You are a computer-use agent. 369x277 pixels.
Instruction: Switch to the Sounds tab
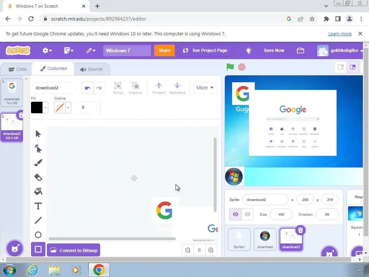(92, 69)
